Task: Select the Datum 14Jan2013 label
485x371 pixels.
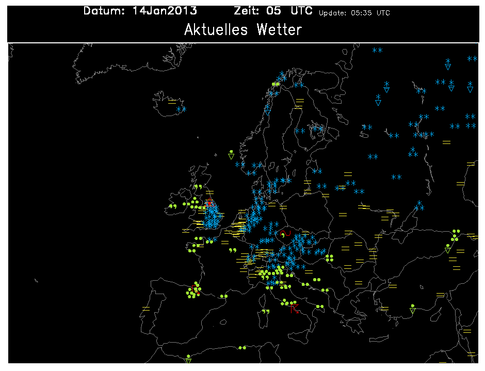Action: pyautogui.click(x=140, y=11)
